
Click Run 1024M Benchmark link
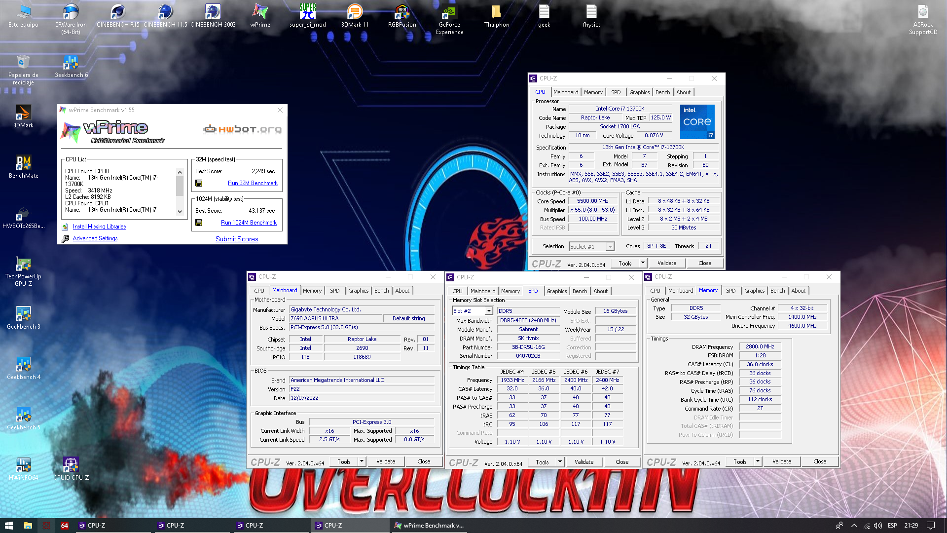(249, 223)
